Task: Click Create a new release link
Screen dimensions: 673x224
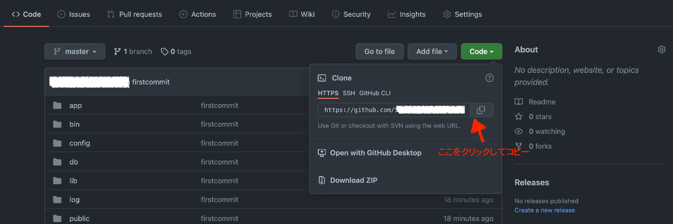Action: 545,210
